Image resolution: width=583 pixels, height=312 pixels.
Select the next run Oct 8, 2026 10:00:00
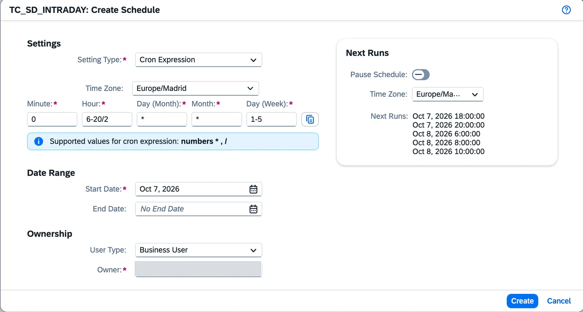[x=449, y=152]
